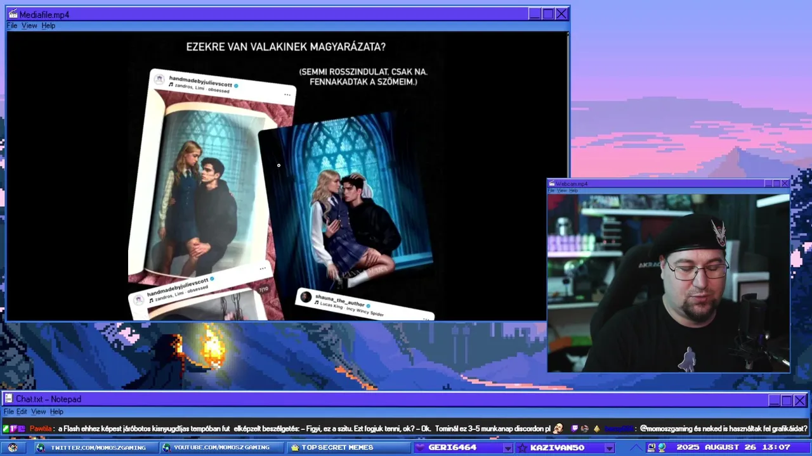
Task: Click the browser icon on the Twitter taskbar button
Action: tap(41, 448)
